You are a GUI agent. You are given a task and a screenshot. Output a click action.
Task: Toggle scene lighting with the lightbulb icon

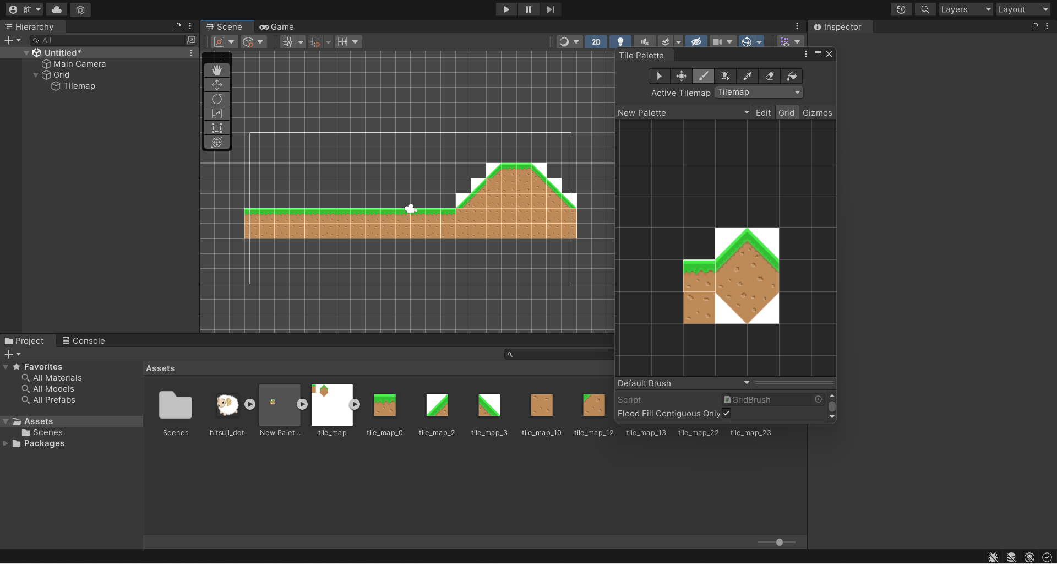click(620, 42)
